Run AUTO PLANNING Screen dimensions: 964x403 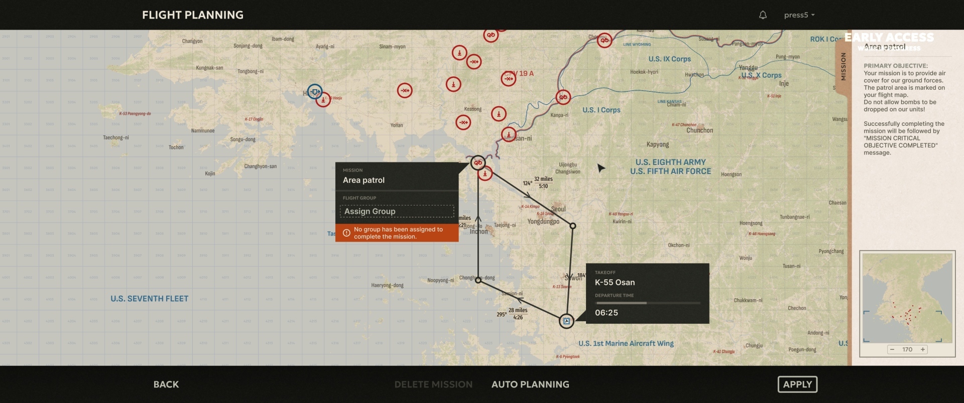[x=530, y=384]
